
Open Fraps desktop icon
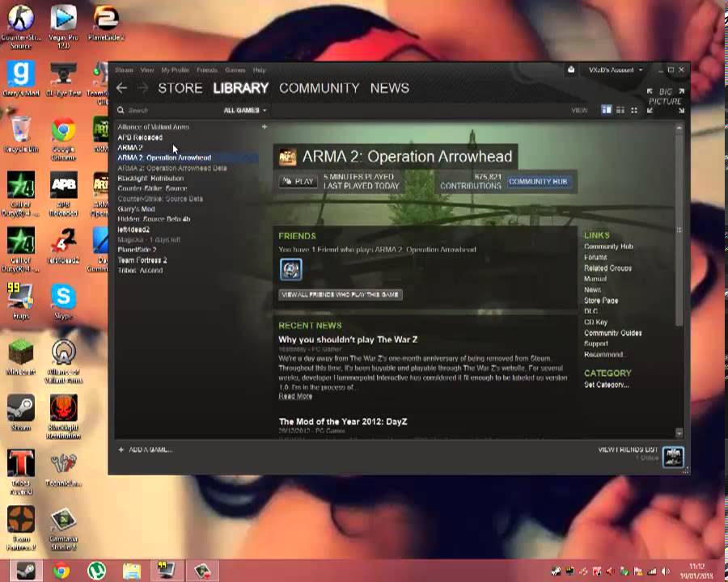21,301
